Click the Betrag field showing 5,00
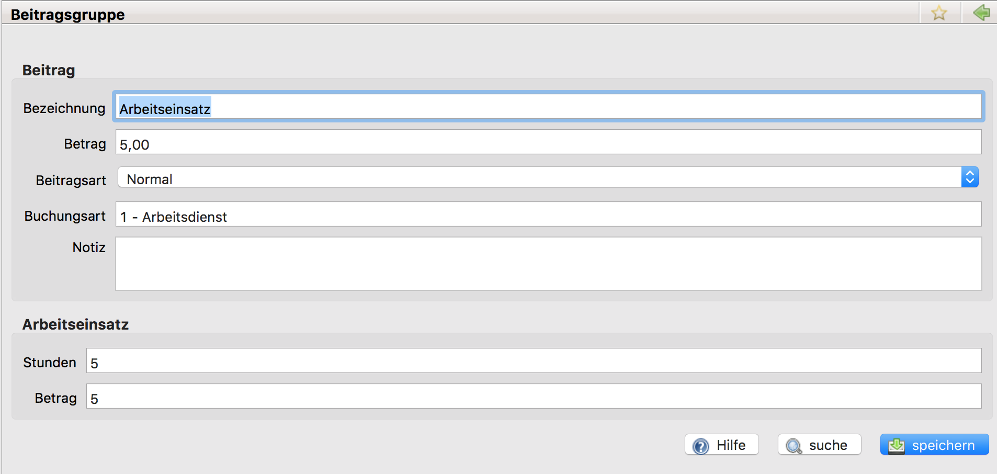Viewport: 997px width, 474px height. pyautogui.click(x=548, y=142)
